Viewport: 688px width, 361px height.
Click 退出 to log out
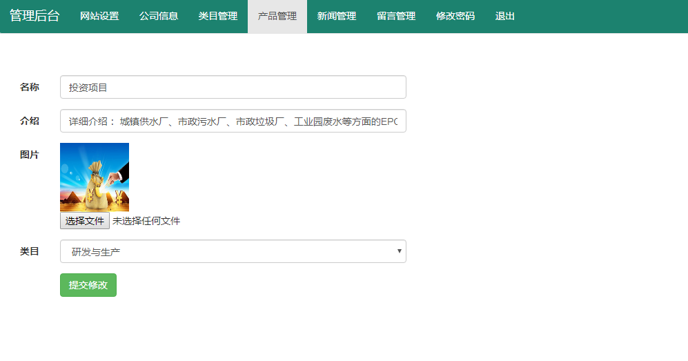504,17
